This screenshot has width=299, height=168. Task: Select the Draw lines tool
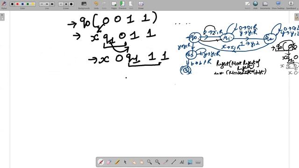tap(173, 162)
